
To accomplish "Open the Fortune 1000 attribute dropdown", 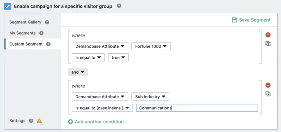I will pos(151,46).
